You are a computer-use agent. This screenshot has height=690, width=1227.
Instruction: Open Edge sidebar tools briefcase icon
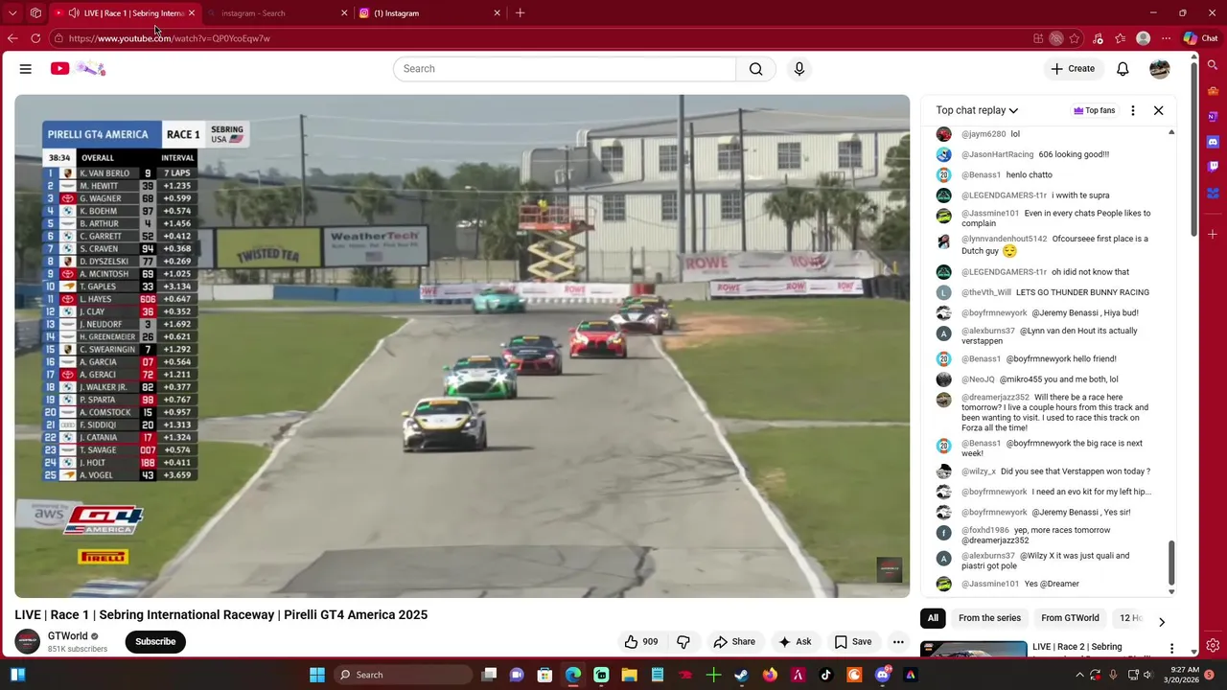click(x=1213, y=91)
